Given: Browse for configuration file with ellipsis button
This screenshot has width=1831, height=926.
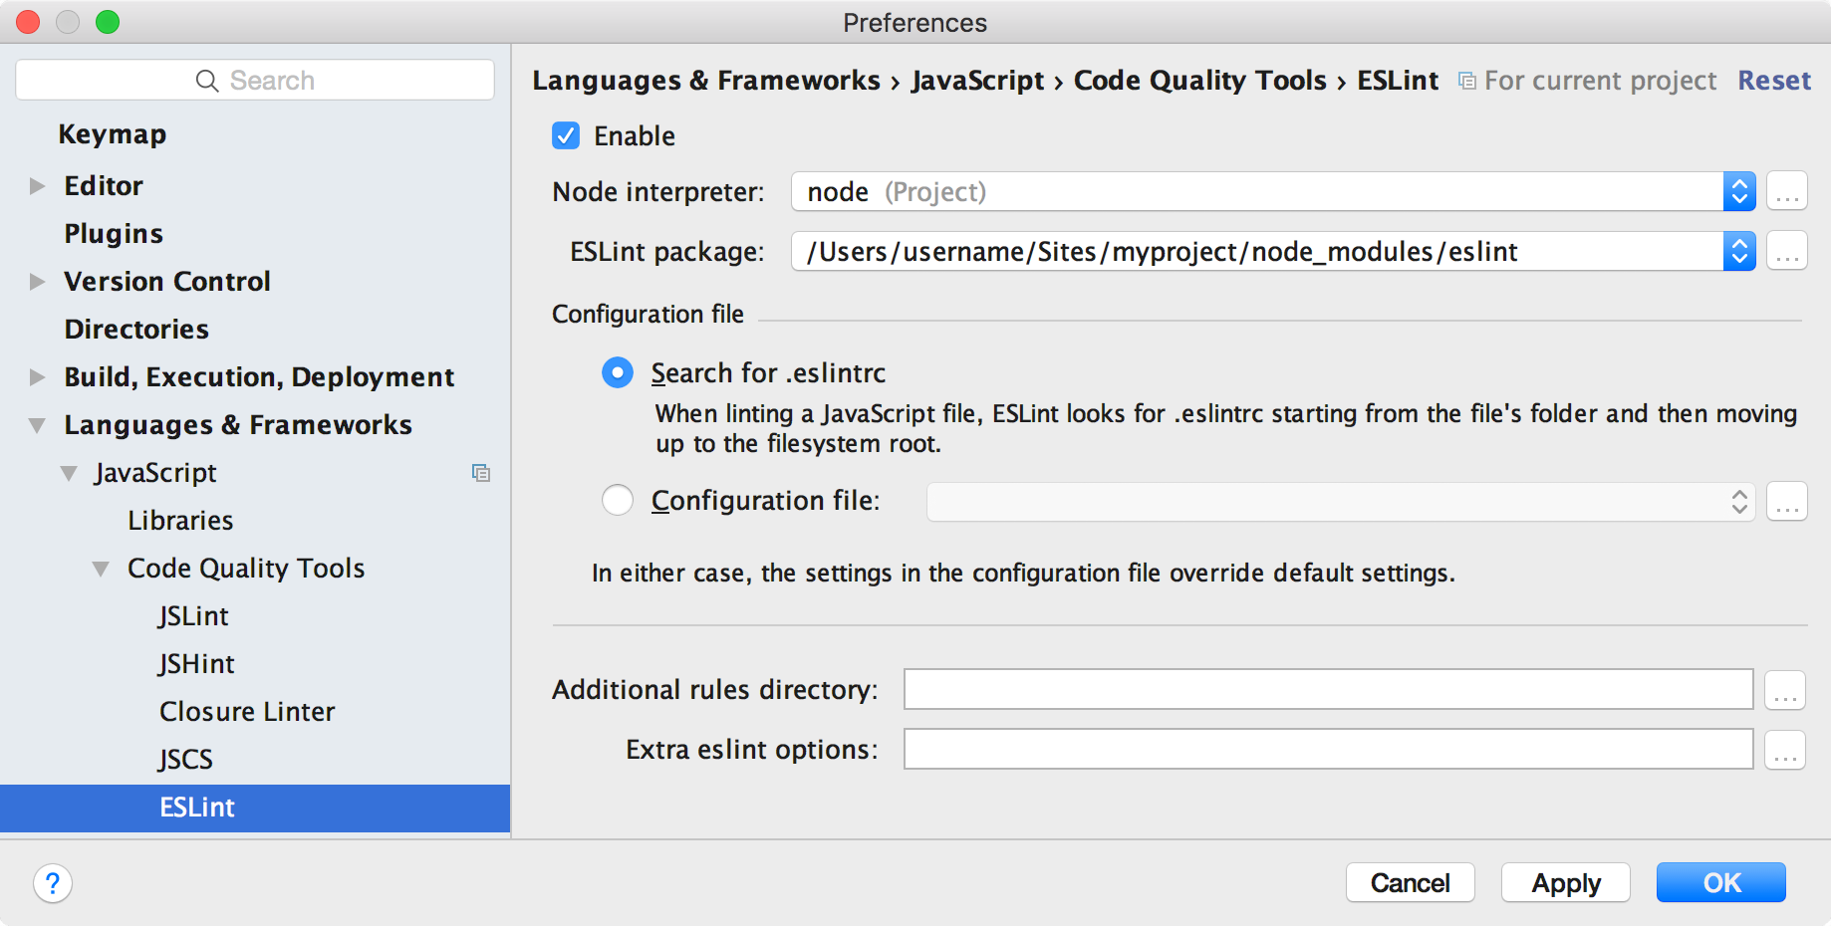Looking at the screenshot, I should 1787,502.
